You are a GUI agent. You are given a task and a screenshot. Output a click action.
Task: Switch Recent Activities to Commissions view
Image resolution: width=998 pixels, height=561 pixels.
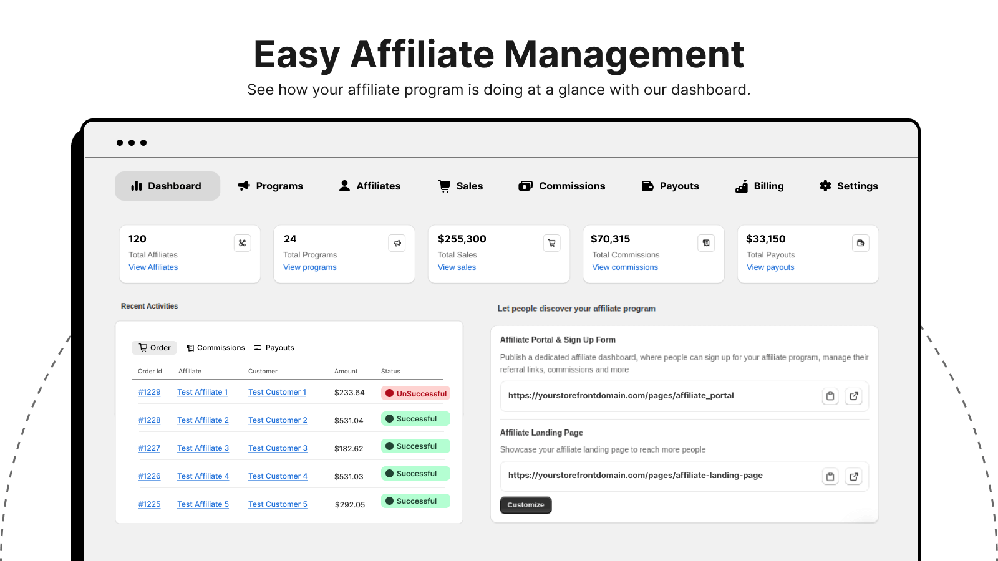216,347
